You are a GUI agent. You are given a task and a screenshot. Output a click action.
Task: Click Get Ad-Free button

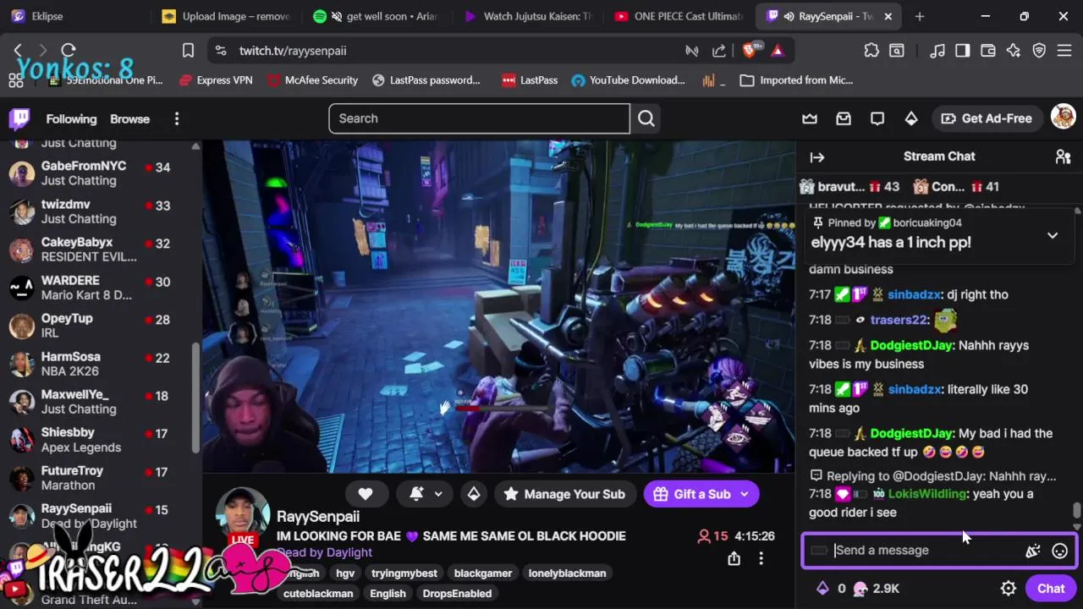(x=987, y=118)
